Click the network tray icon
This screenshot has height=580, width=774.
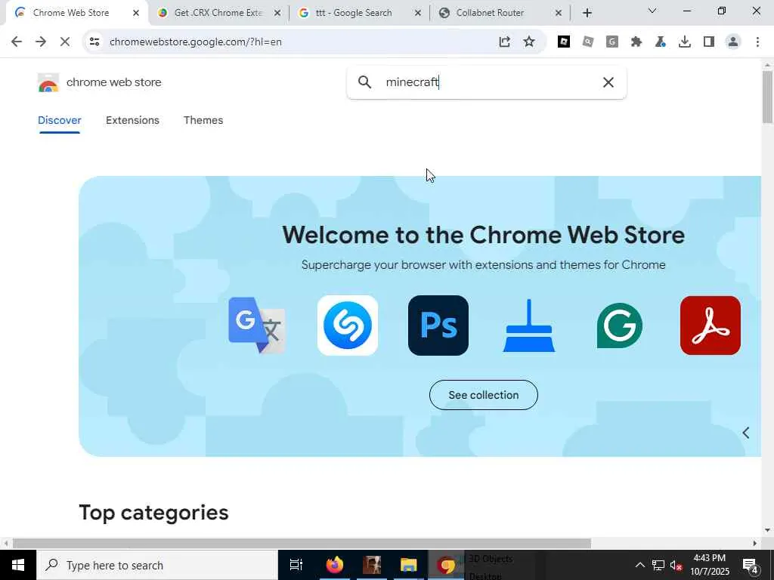[658, 565]
